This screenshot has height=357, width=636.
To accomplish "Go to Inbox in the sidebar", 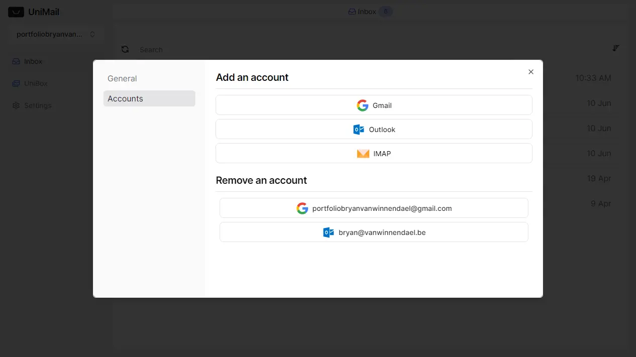I will 56,61.
